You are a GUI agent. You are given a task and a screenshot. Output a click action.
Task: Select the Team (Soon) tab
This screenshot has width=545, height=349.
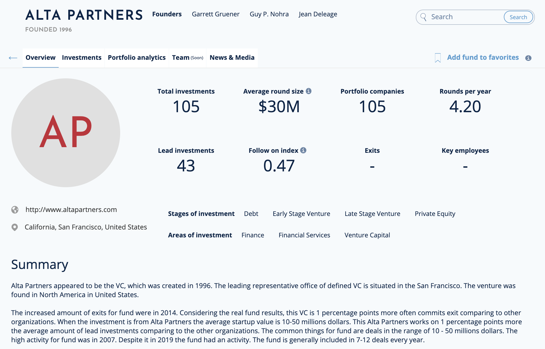pos(188,58)
